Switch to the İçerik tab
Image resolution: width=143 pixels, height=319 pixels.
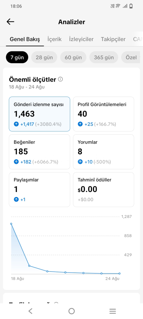54,39
